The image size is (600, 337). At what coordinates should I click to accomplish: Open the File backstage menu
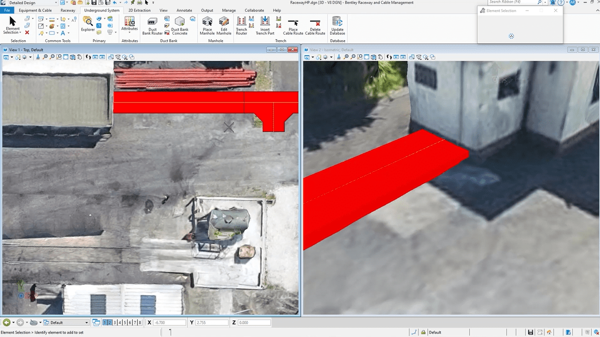point(7,10)
